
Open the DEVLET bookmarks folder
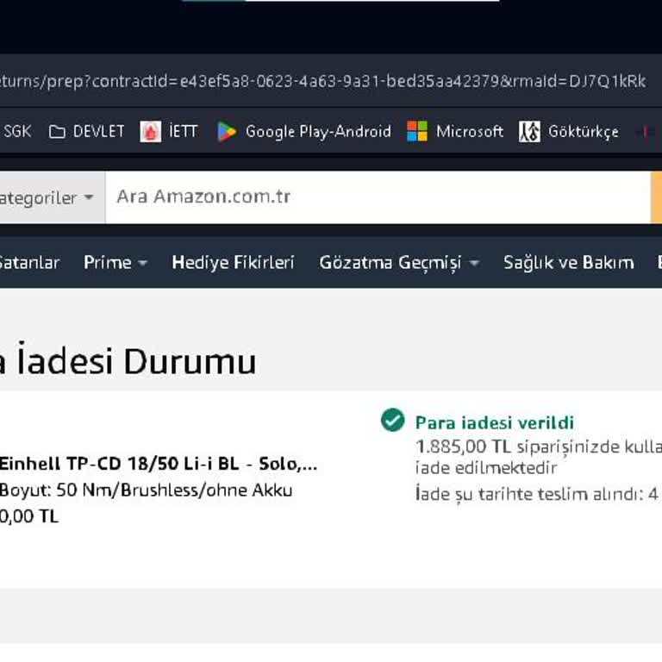(86, 132)
